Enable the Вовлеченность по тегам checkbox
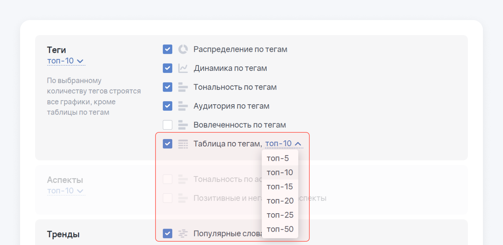Viewport: 503px width, 245px height. point(168,125)
